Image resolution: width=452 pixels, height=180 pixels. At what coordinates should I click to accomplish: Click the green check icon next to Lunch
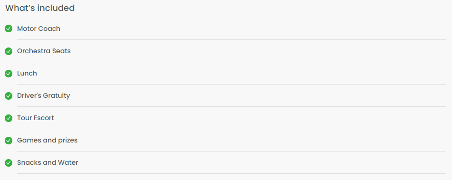9,73
